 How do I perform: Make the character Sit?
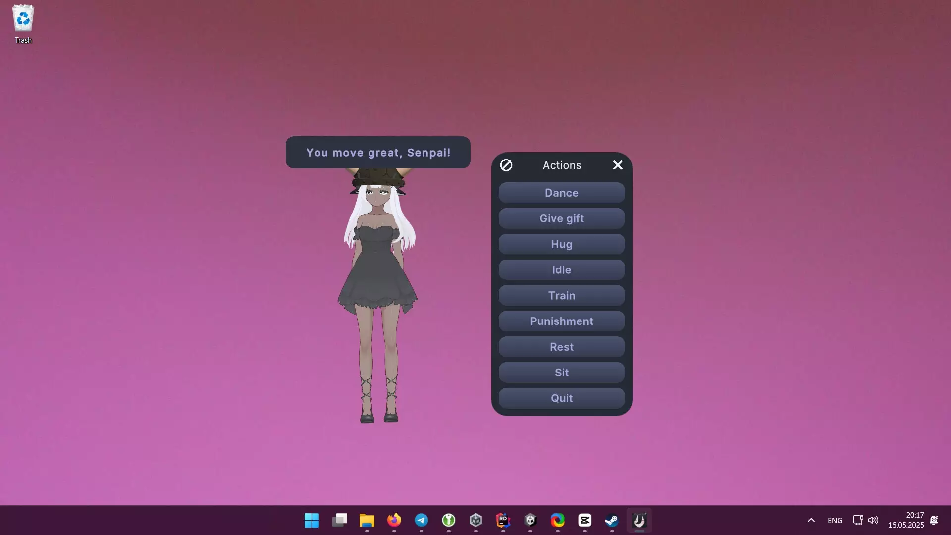[561, 373]
